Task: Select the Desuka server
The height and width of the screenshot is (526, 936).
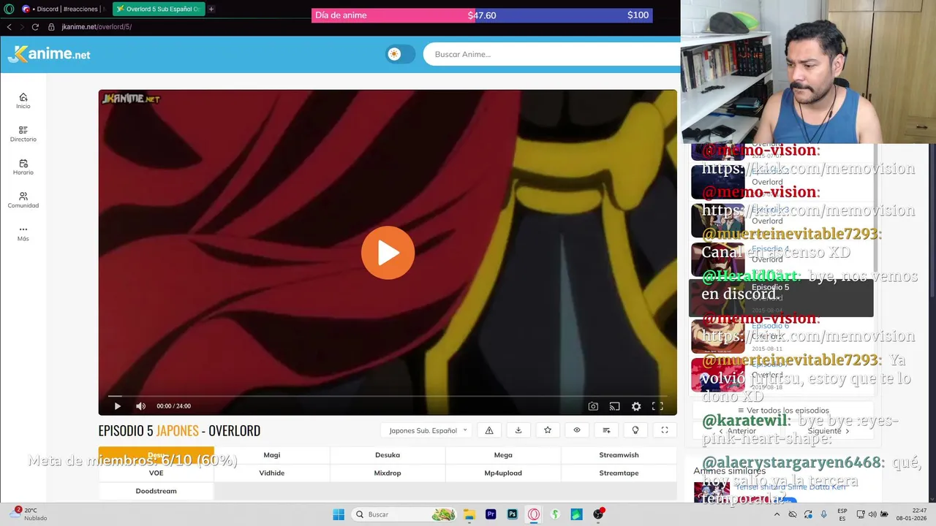Action: click(388, 454)
